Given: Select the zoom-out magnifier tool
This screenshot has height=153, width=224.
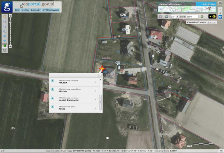Looking at the screenshot, I should pos(5,26).
